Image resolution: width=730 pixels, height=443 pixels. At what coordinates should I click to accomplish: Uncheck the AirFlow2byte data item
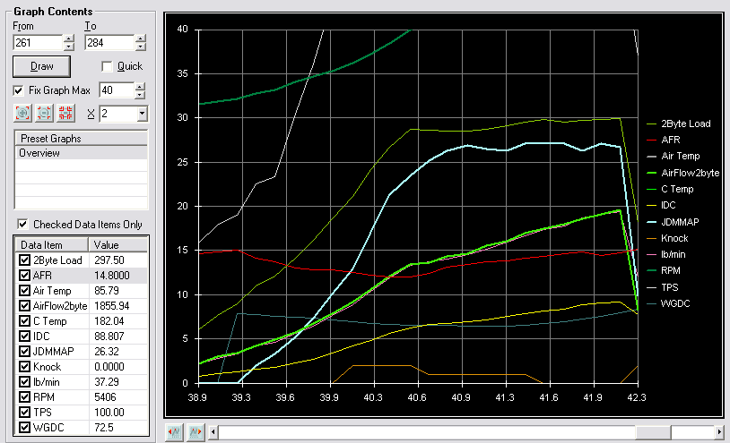point(25,306)
